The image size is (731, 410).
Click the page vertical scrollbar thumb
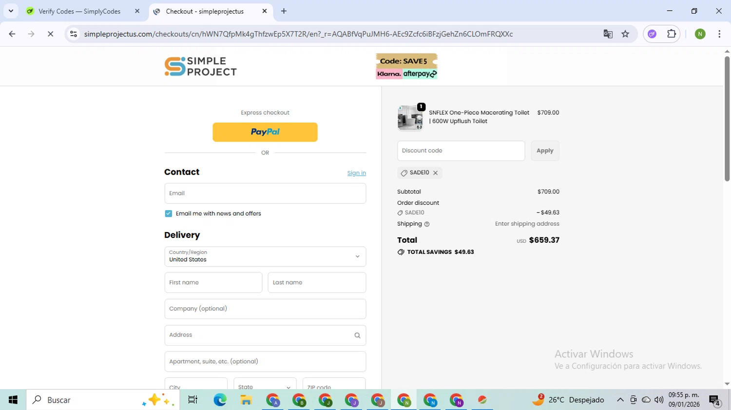pyautogui.click(x=727, y=119)
